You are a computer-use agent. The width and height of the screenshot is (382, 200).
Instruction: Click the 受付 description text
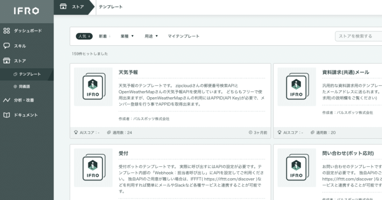tap(192, 179)
